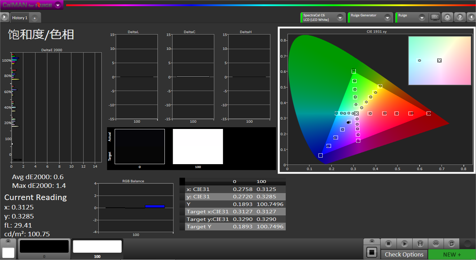Open settings via the gear icon

click(447, 17)
